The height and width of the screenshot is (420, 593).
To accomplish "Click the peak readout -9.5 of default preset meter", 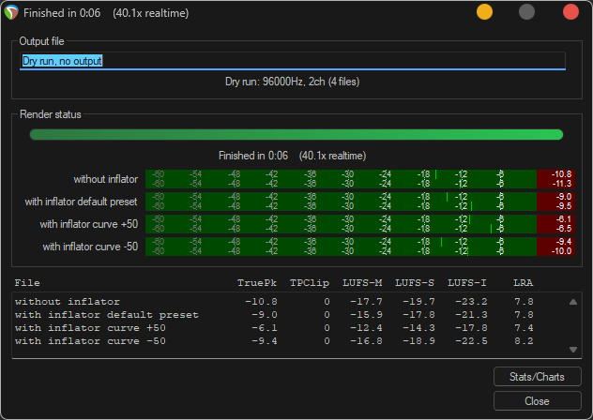I will (564, 206).
